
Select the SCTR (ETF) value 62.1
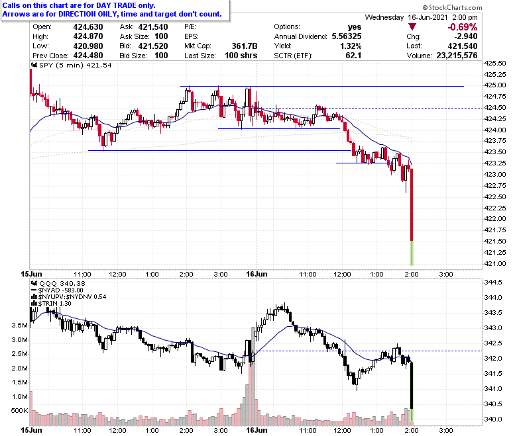(x=353, y=56)
